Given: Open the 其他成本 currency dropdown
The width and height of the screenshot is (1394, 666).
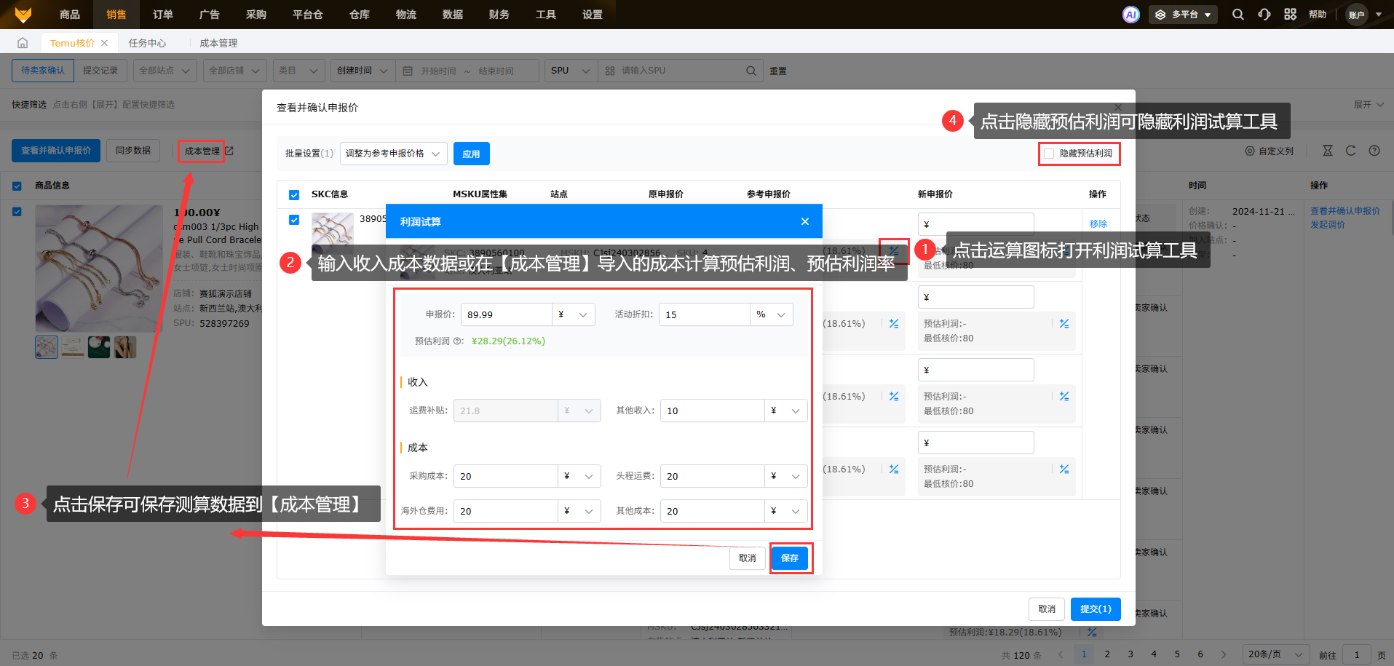Looking at the screenshot, I should 786,511.
